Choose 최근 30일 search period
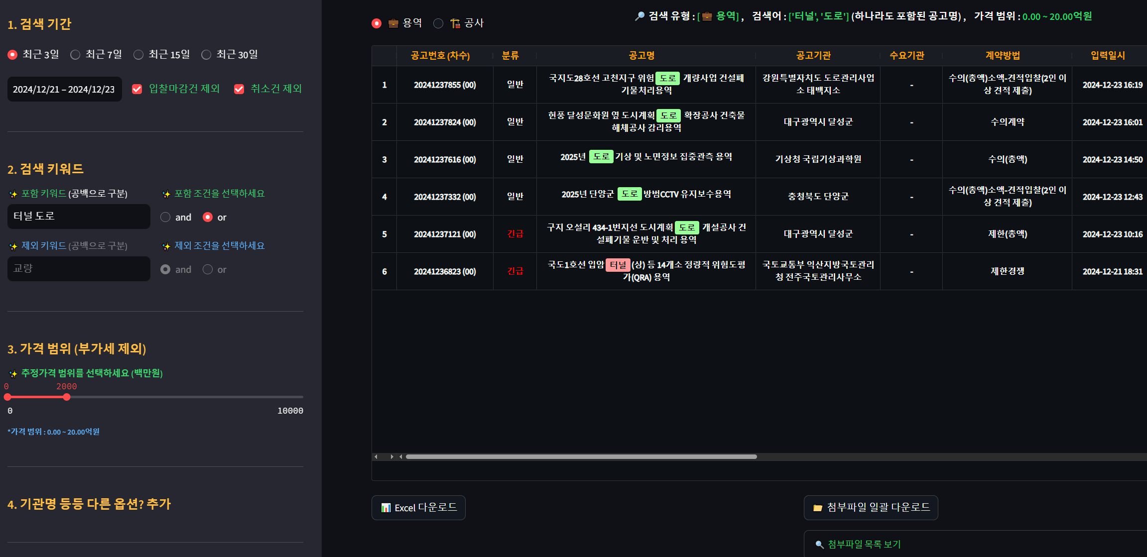 (206, 55)
